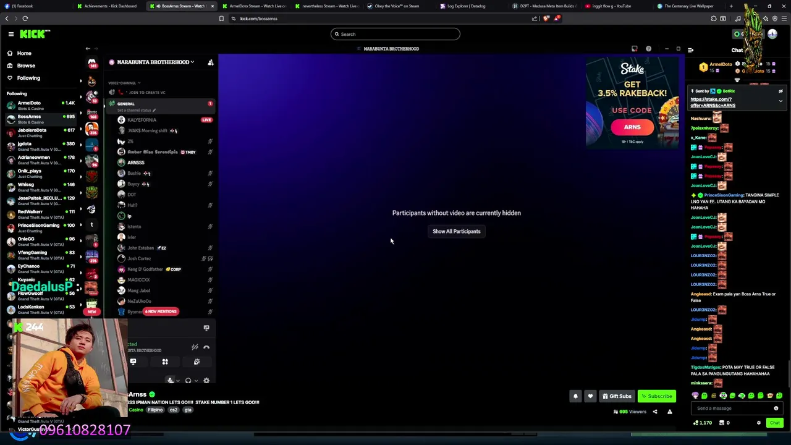Screen dimensions: 791x445
Task: Collapse the chat panel arrow icon
Action: (x=690, y=50)
